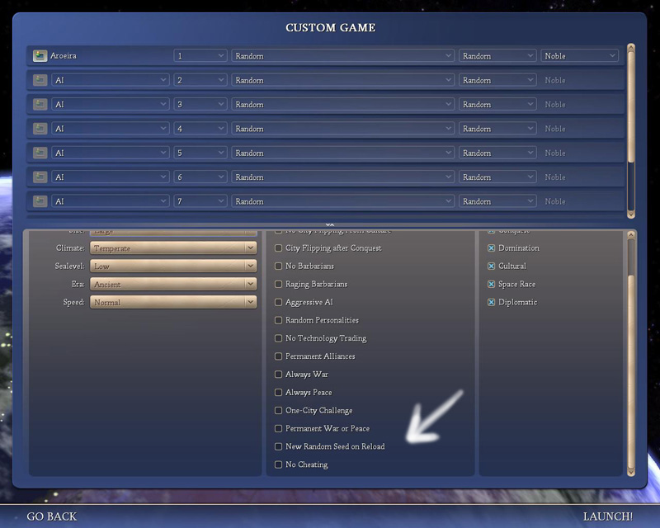
Task: Click the victory conditions panel scrollbar
Action: click(631, 355)
